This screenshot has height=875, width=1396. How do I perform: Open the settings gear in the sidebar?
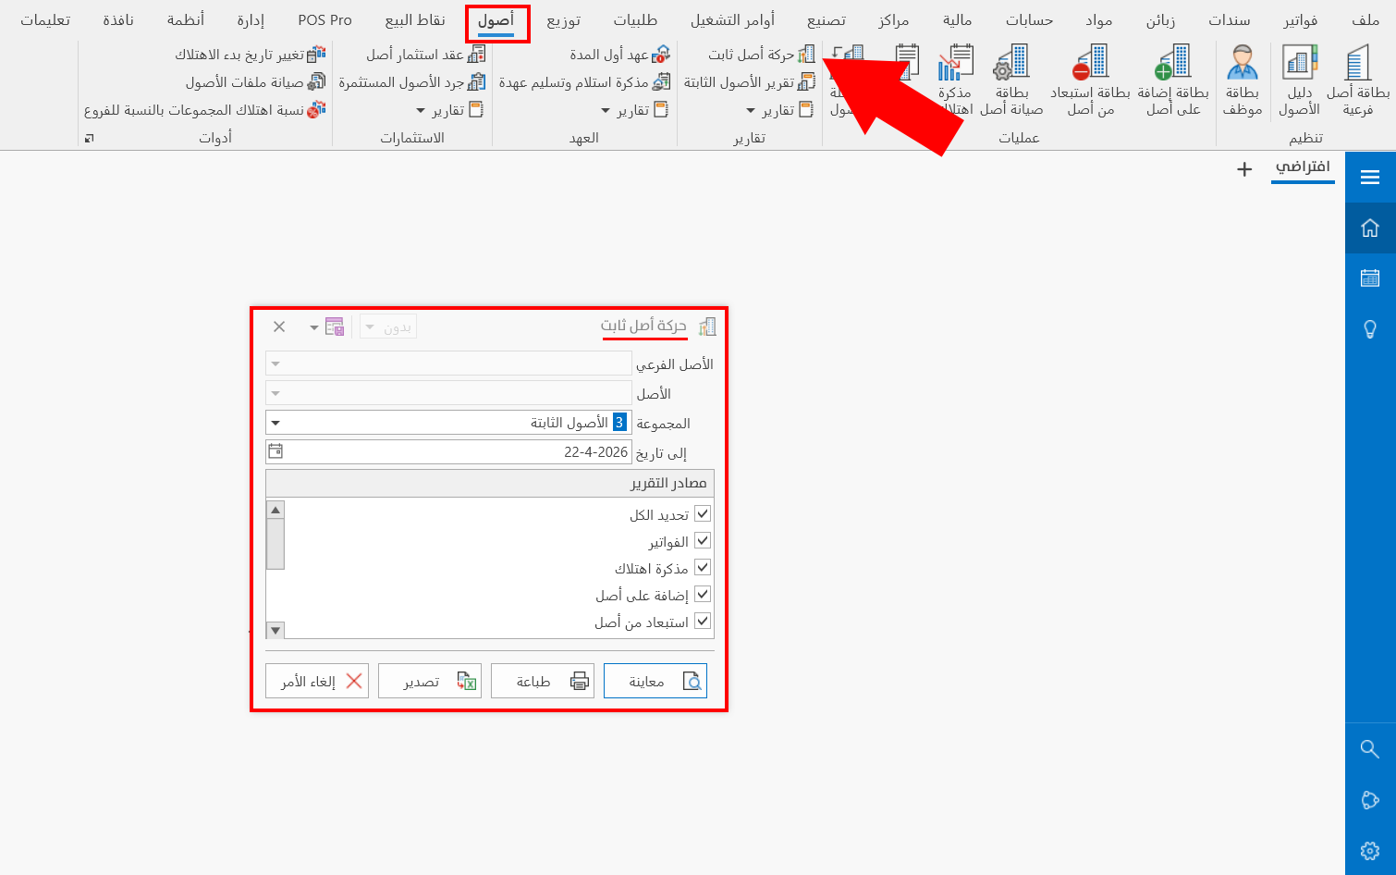point(1370,850)
